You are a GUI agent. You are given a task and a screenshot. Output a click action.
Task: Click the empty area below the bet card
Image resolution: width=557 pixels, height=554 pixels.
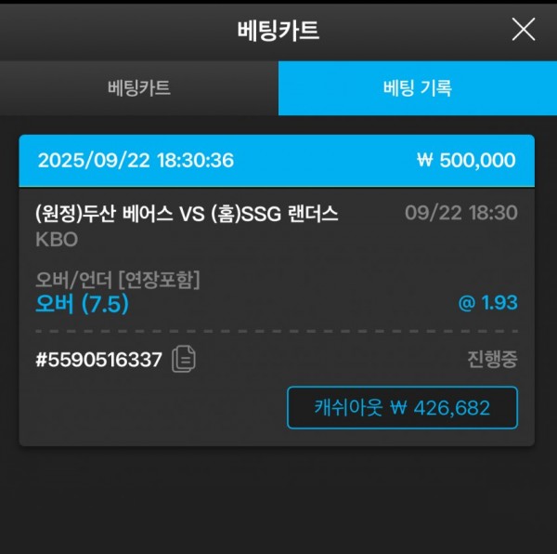pyautogui.click(x=278, y=499)
